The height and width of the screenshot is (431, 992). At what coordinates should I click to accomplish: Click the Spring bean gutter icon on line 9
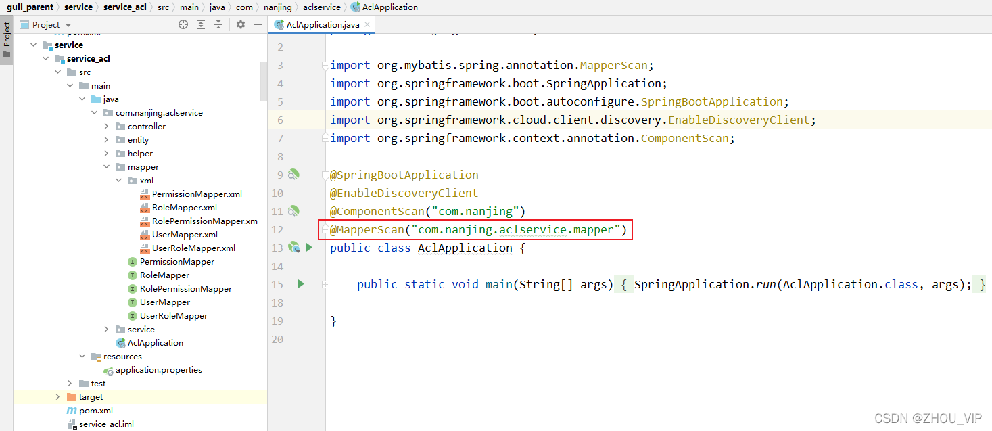tap(293, 175)
